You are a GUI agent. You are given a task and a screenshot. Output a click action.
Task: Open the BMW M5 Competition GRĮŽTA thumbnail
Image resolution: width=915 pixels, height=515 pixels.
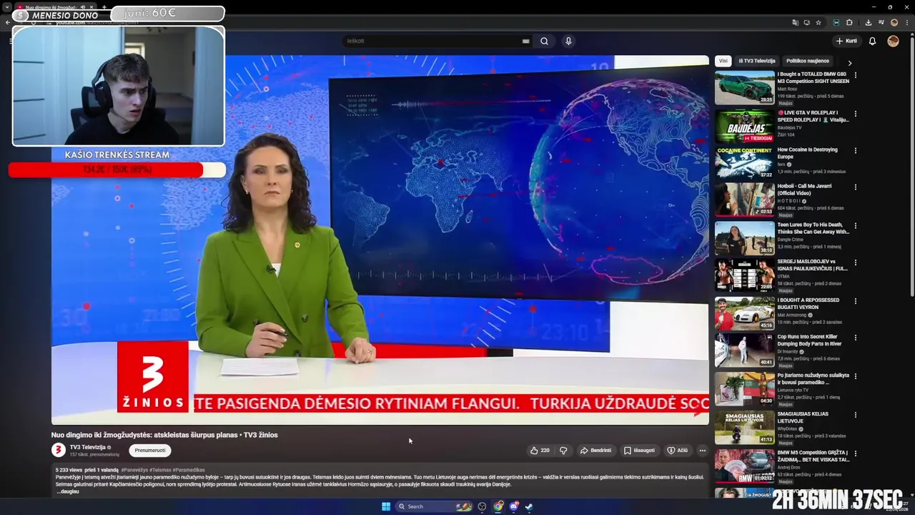pos(745,466)
